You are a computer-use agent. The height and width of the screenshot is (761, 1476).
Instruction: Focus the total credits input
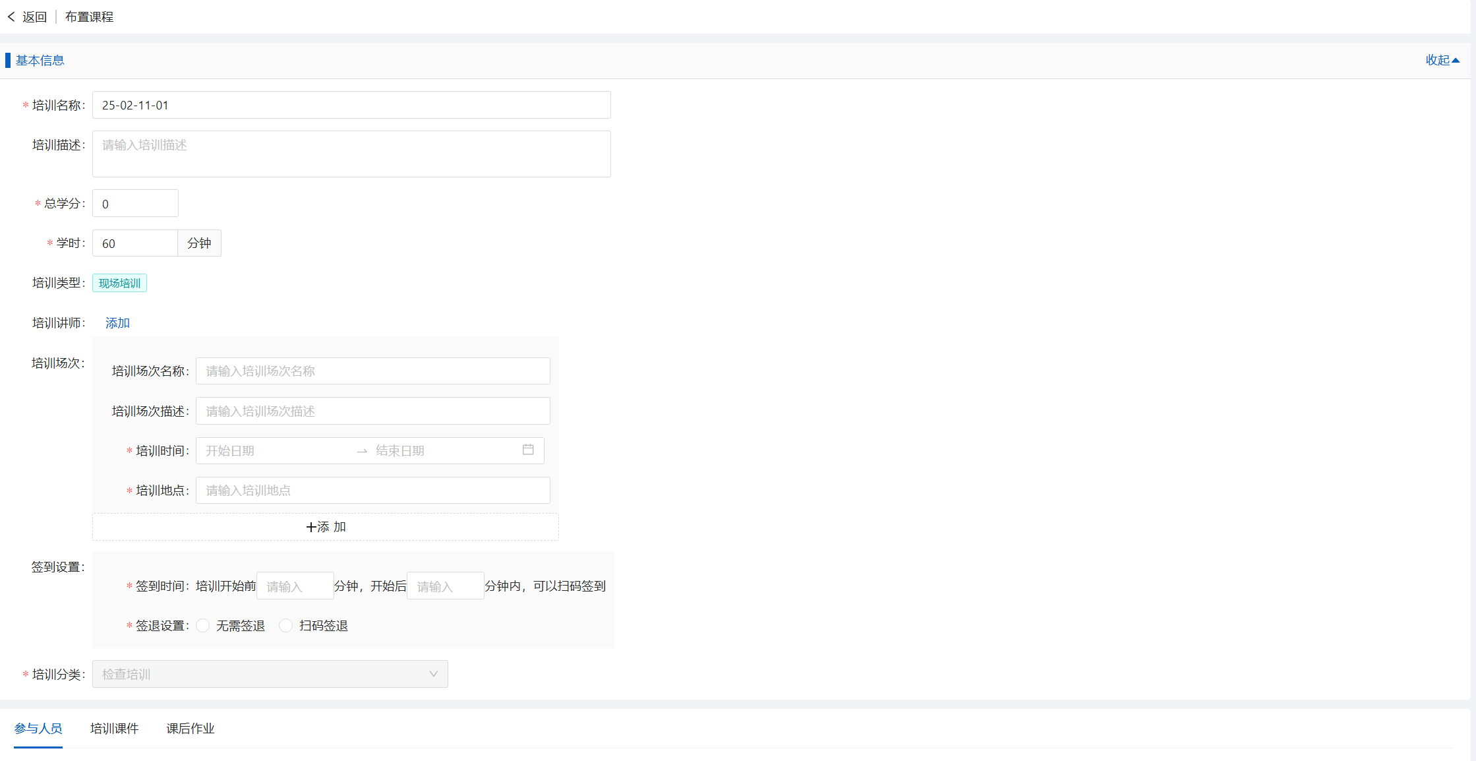(x=135, y=204)
